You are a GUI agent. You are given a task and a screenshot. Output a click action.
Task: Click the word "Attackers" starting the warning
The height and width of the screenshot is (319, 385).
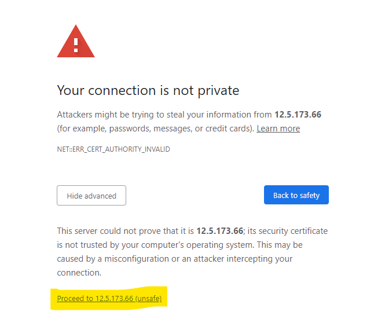tap(76, 115)
